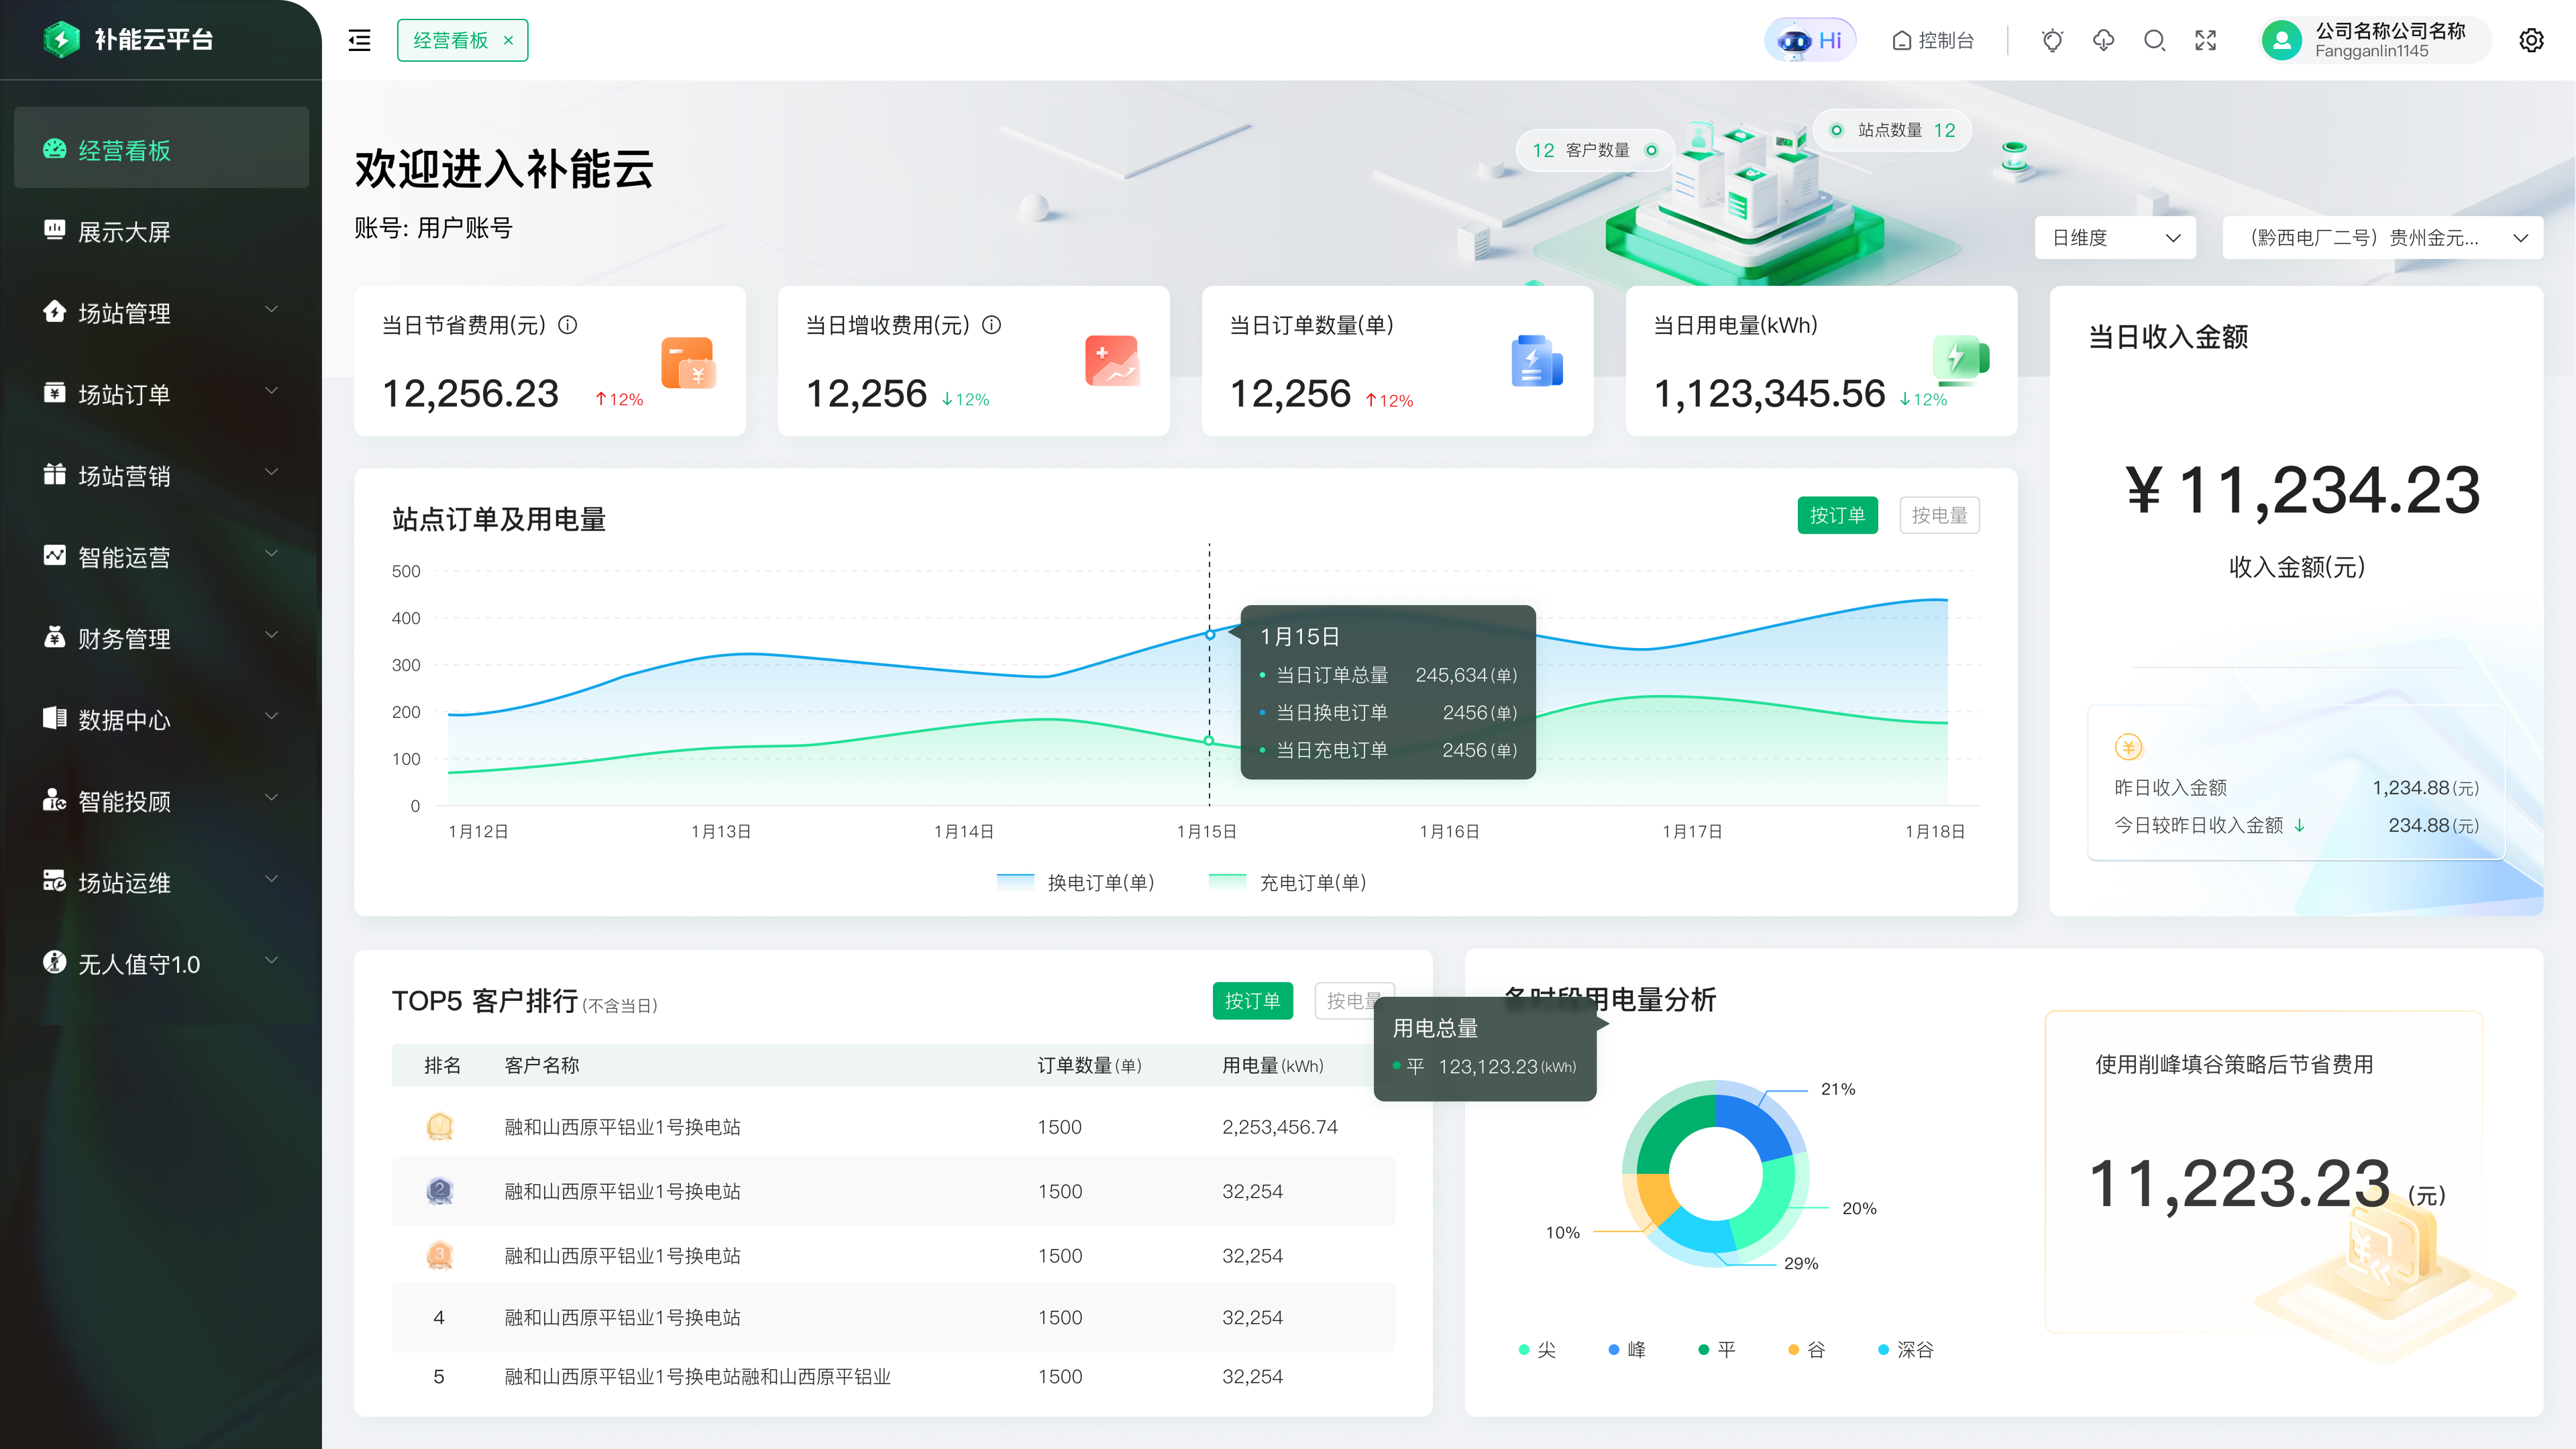Screen dimensions: 2576x1449
Task: Collapse the sidebar with the menu-fold icon
Action: click(x=359, y=40)
